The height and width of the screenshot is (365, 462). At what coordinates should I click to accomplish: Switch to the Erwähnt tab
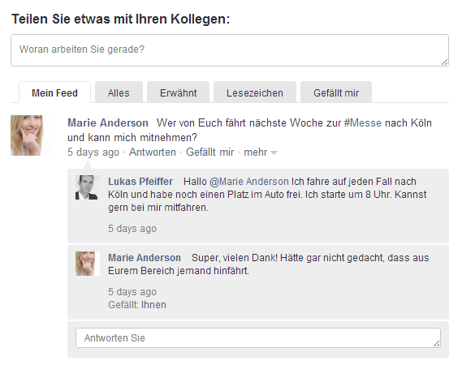point(179,92)
